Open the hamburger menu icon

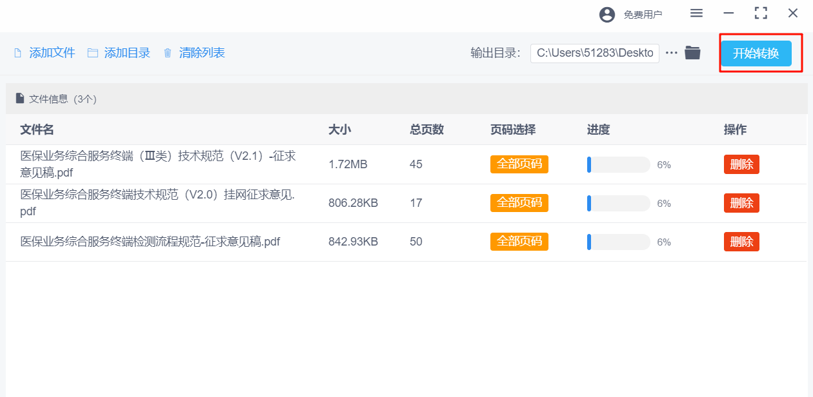click(x=696, y=14)
